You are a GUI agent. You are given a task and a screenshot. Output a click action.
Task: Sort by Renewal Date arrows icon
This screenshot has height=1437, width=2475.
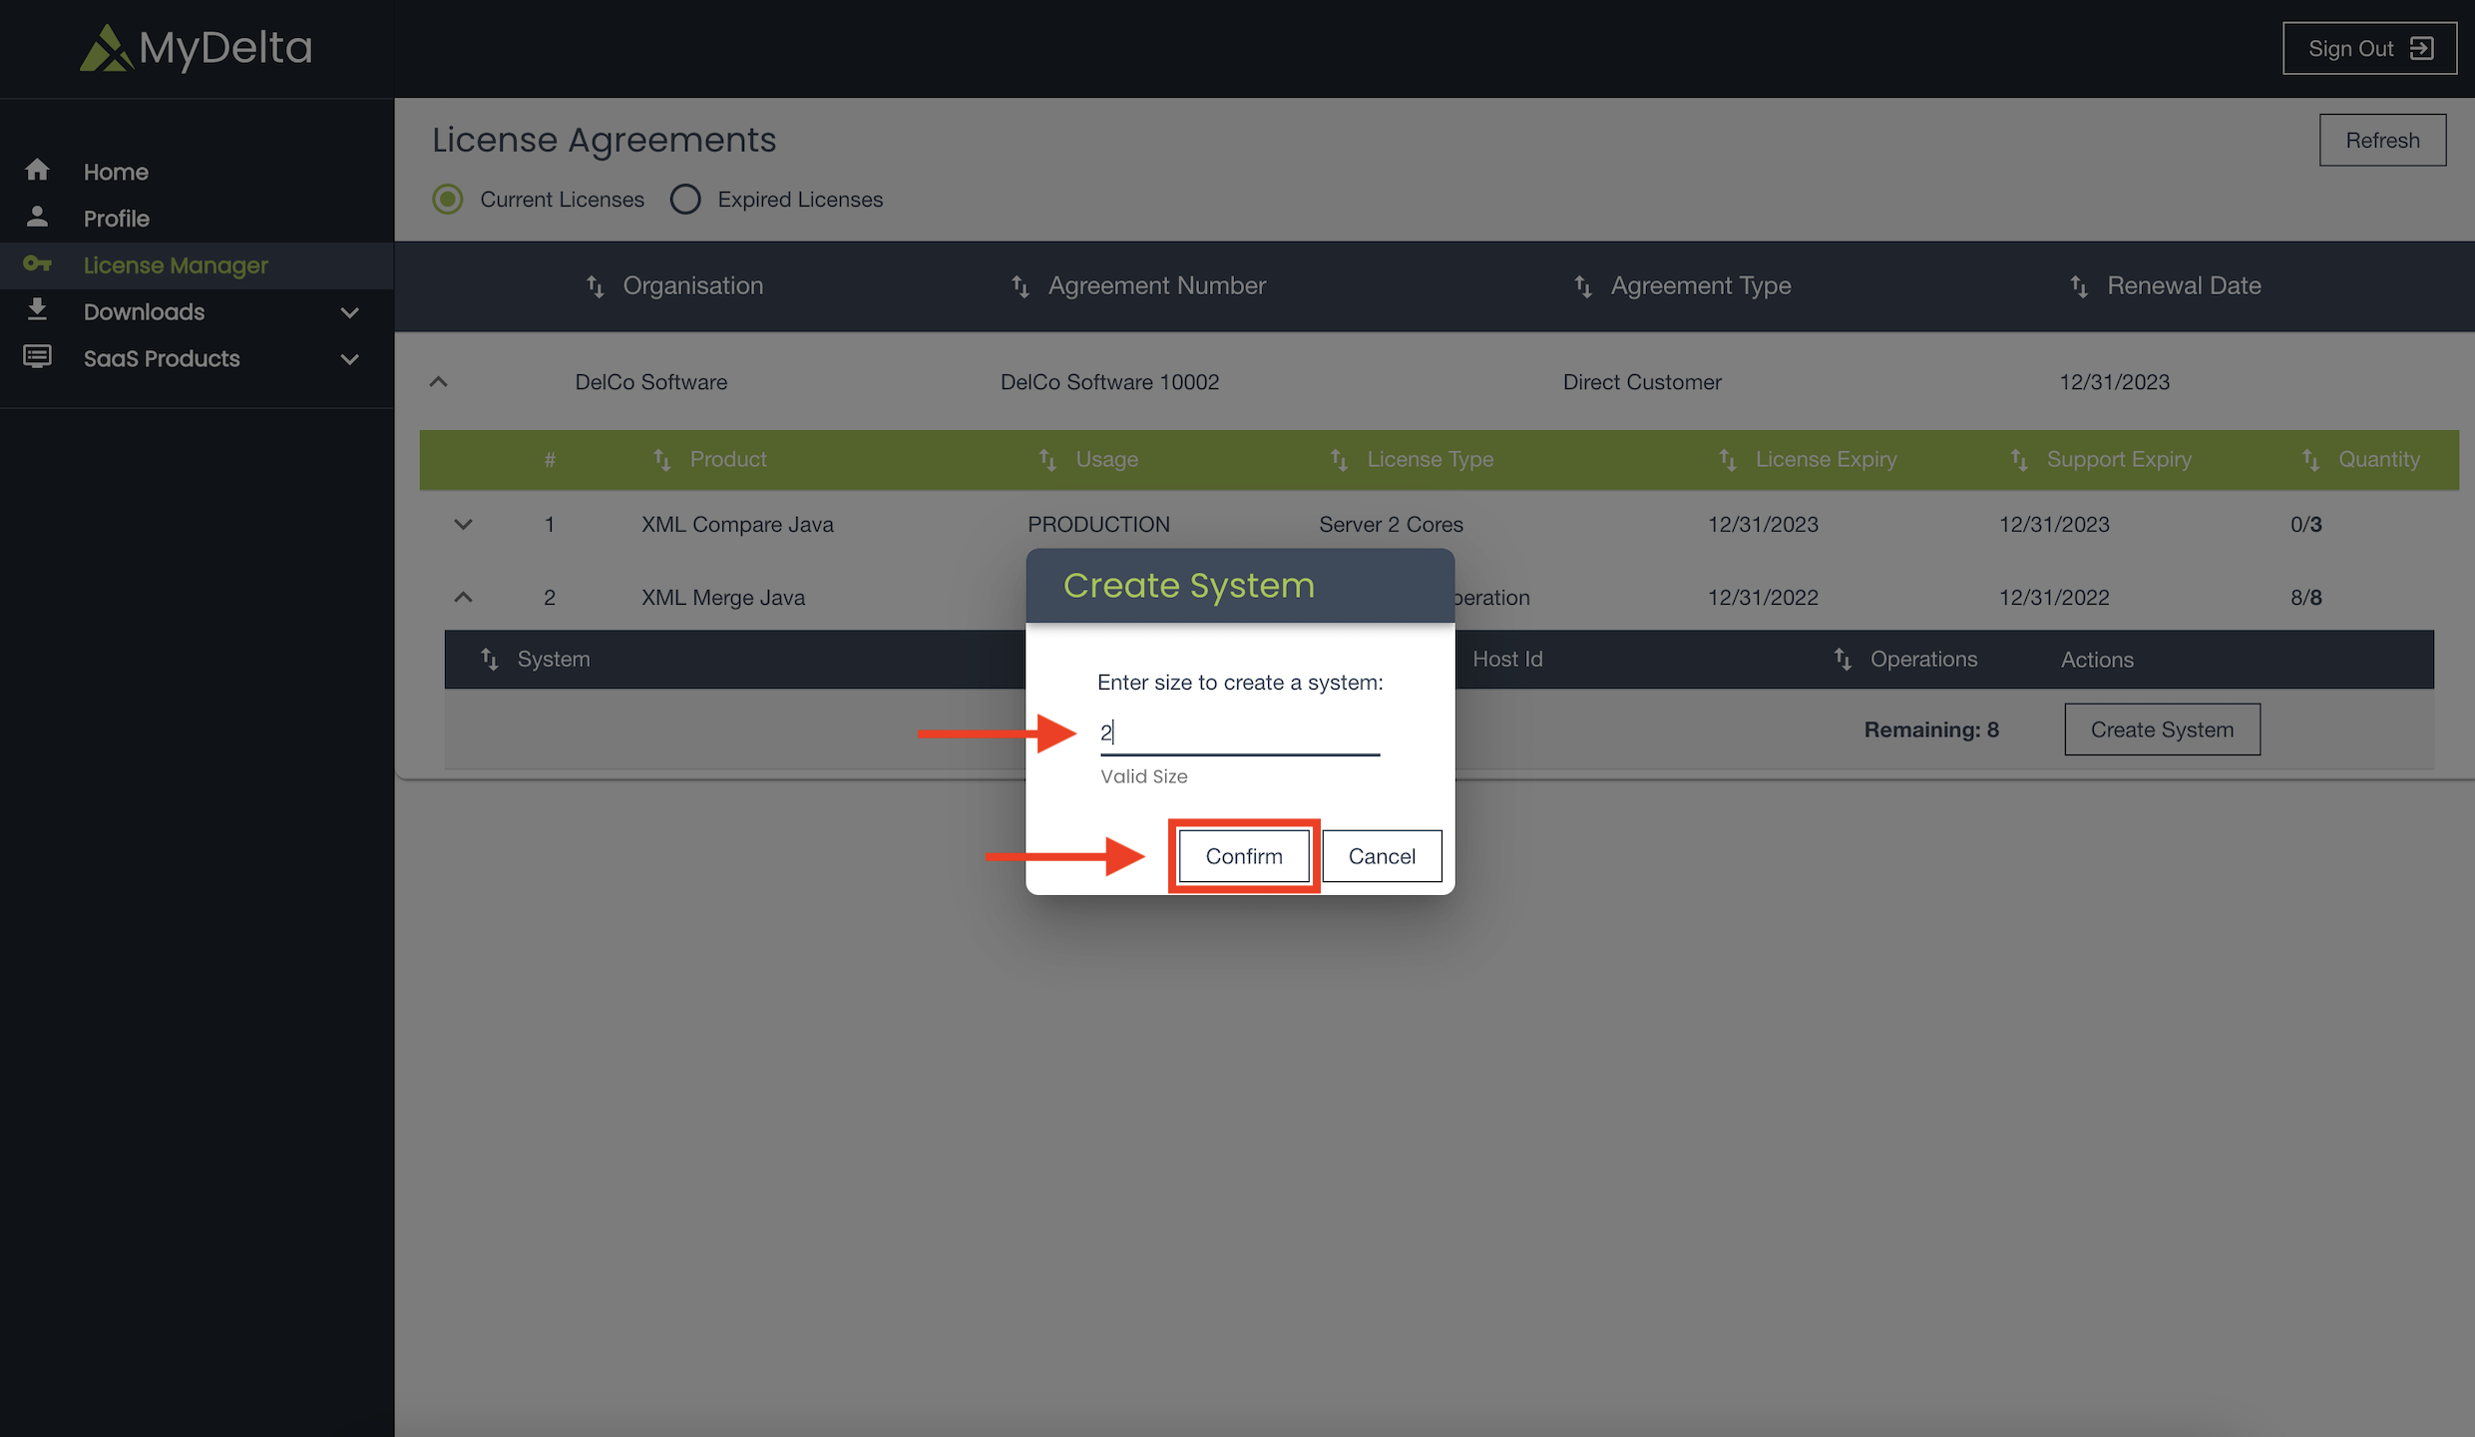pos(2079,286)
